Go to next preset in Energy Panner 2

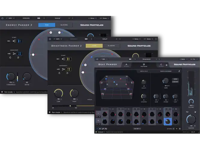click(x=73, y=18)
